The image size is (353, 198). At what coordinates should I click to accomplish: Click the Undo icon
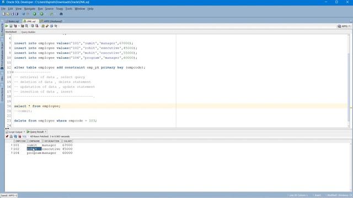pyautogui.click(x=23, y=14)
